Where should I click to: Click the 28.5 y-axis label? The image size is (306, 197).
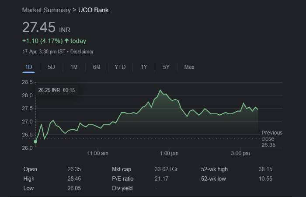(27, 82)
